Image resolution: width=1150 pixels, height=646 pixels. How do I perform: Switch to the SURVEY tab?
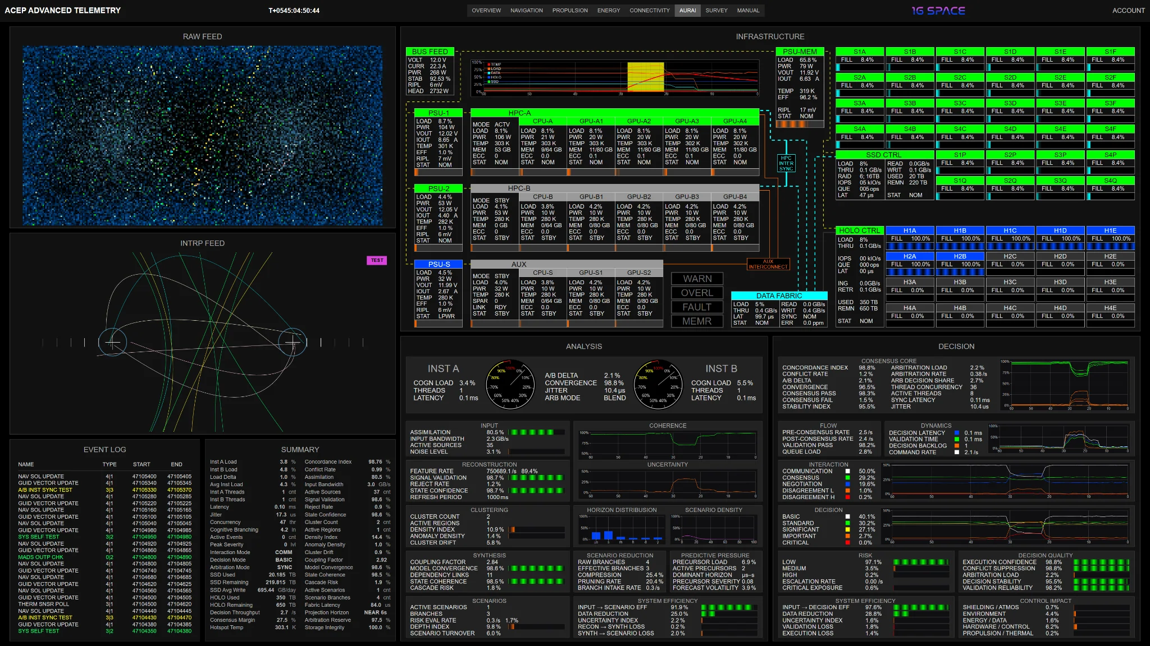pyautogui.click(x=717, y=10)
